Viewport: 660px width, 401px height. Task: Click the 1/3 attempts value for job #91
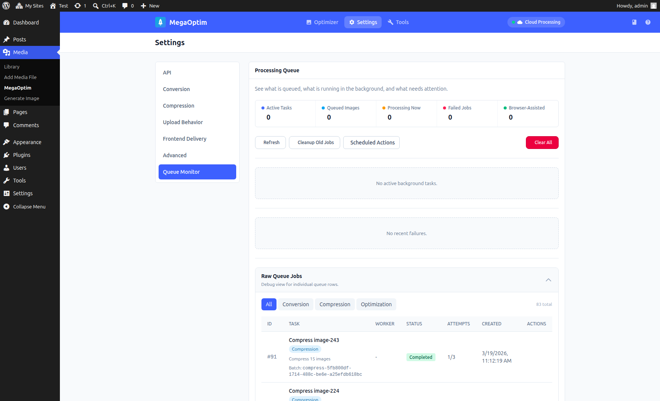(x=451, y=357)
